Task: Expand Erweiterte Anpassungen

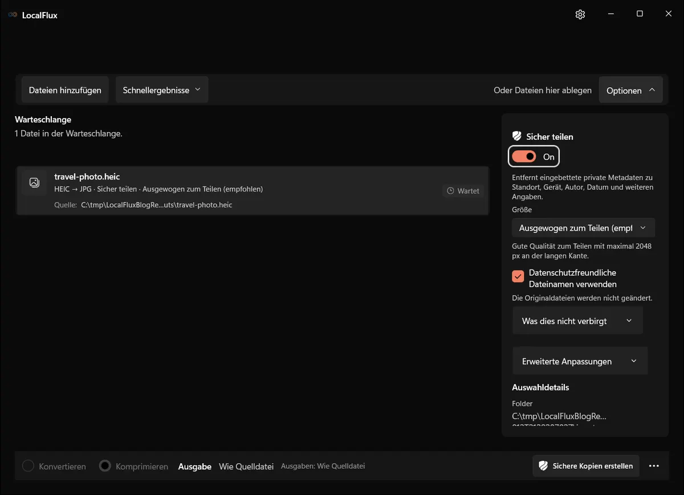Action: (x=580, y=361)
